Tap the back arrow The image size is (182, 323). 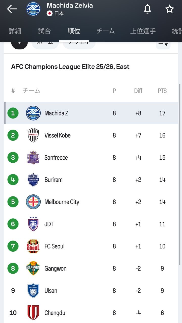coord(12,9)
